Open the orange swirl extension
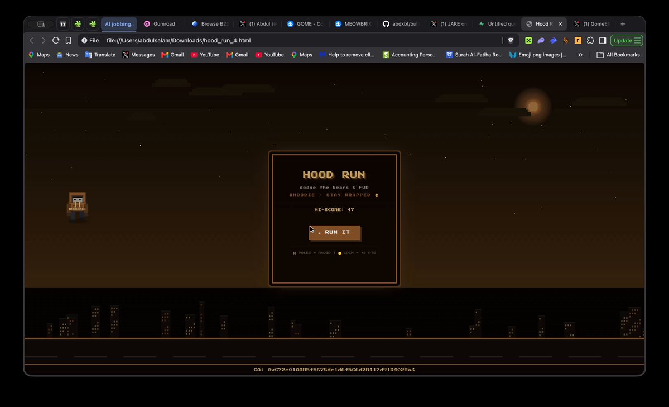 point(566,41)
